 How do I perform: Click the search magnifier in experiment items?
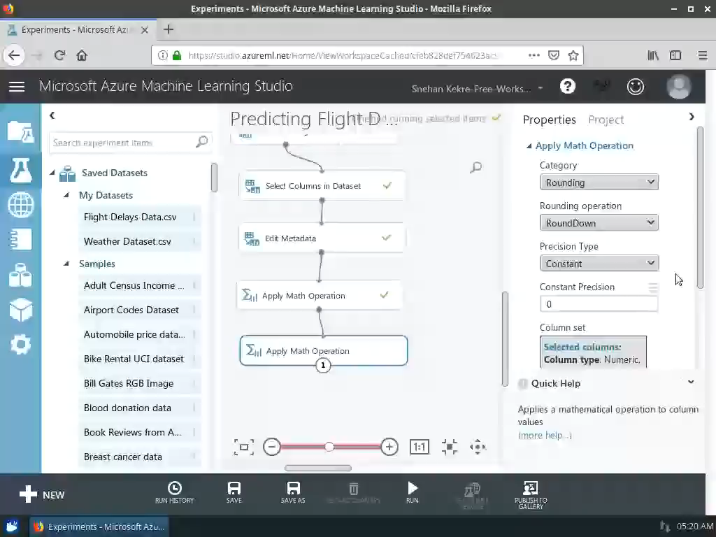click(x=201, y=142)
